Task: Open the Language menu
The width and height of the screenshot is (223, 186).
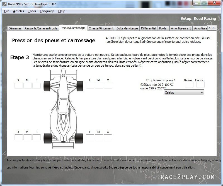Action: [x=47, y=11]
